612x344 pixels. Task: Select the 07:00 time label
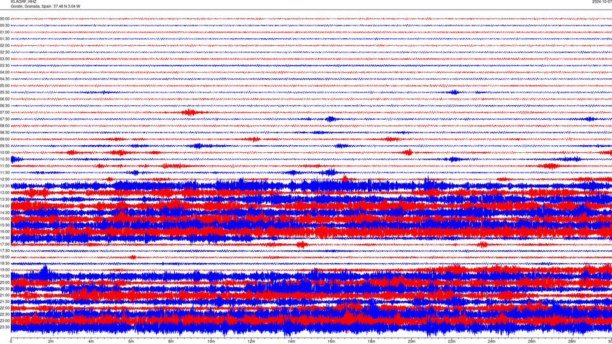click(x=4, y=112)
